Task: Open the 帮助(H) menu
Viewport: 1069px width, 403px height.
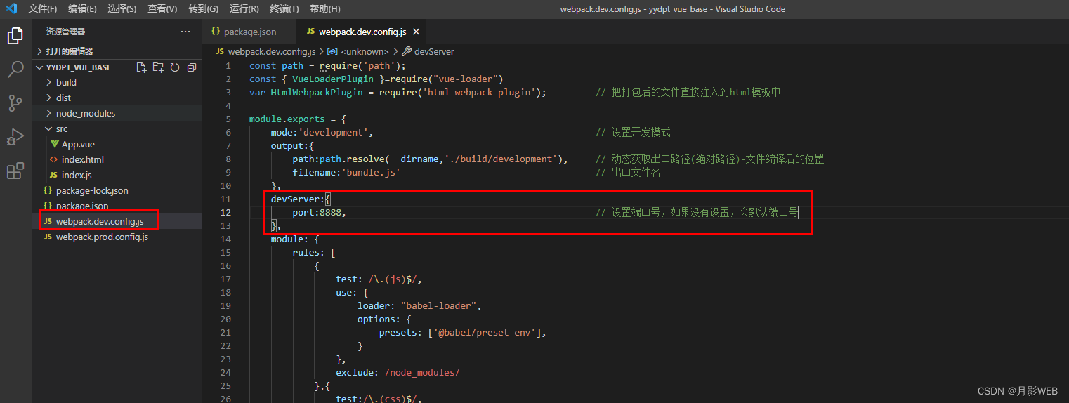Action: pyautogui.click(x=324, y=9)
